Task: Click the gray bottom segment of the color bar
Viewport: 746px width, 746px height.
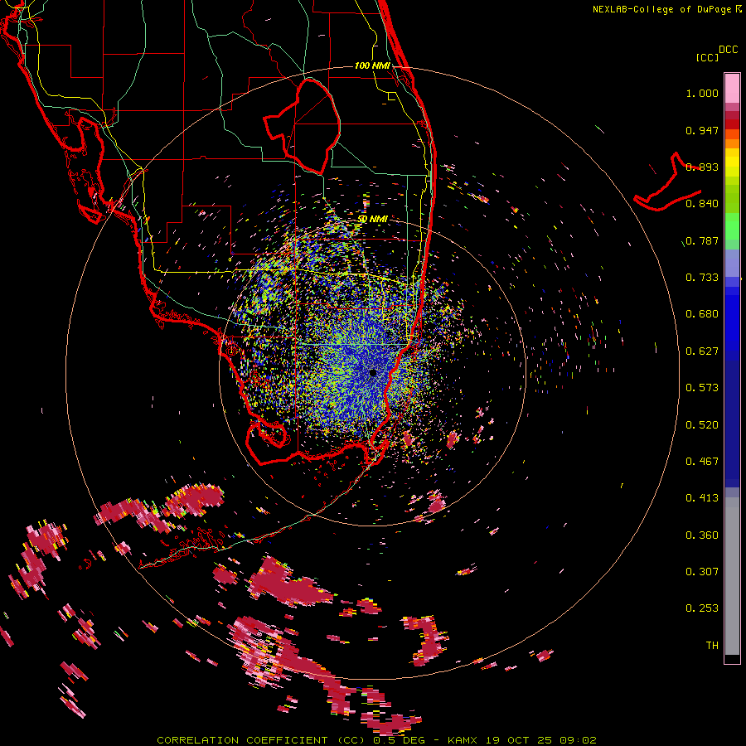Action: tap(732, 576)
